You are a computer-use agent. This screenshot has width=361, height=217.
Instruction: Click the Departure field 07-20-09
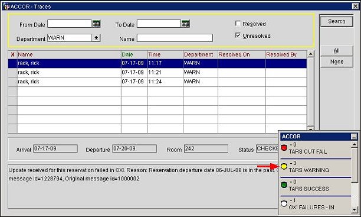click(134, 148)
